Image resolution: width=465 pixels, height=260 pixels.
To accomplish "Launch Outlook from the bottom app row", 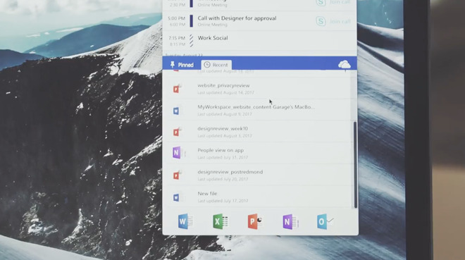I will pyautogui.click(x=325, y=221).
